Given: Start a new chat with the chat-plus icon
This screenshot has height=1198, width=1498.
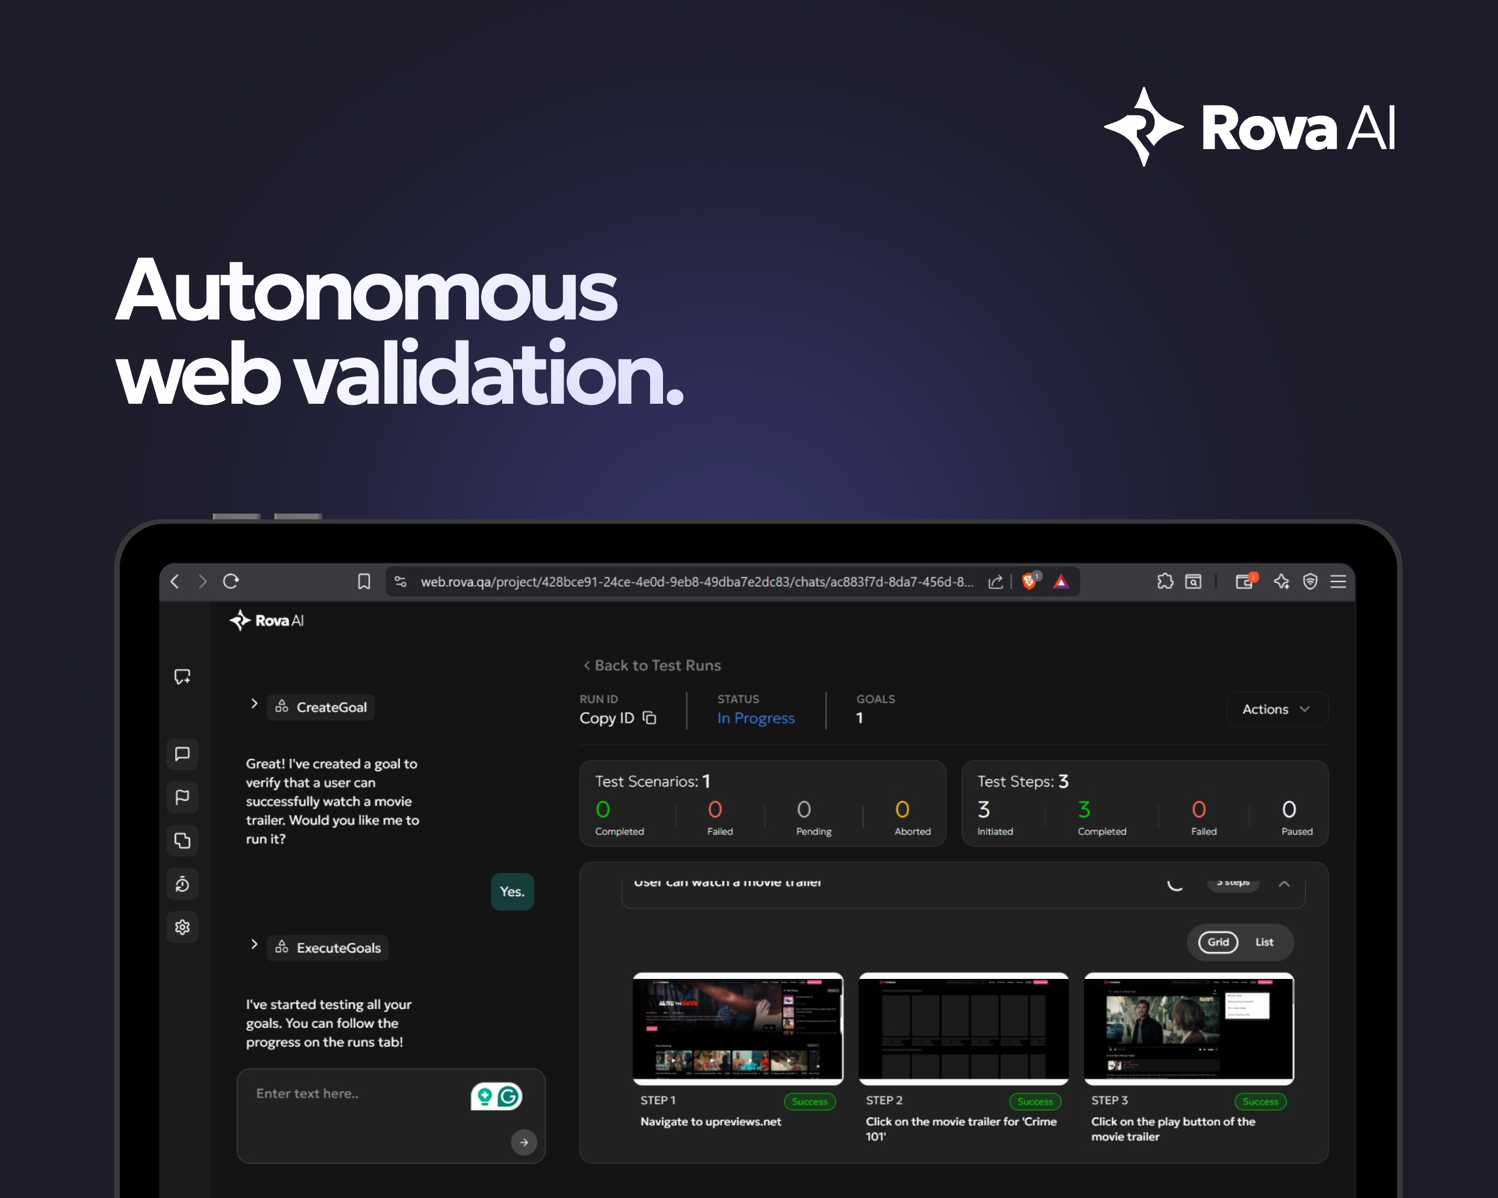Looking at the screenshot, I should click(x=182, y=676).
